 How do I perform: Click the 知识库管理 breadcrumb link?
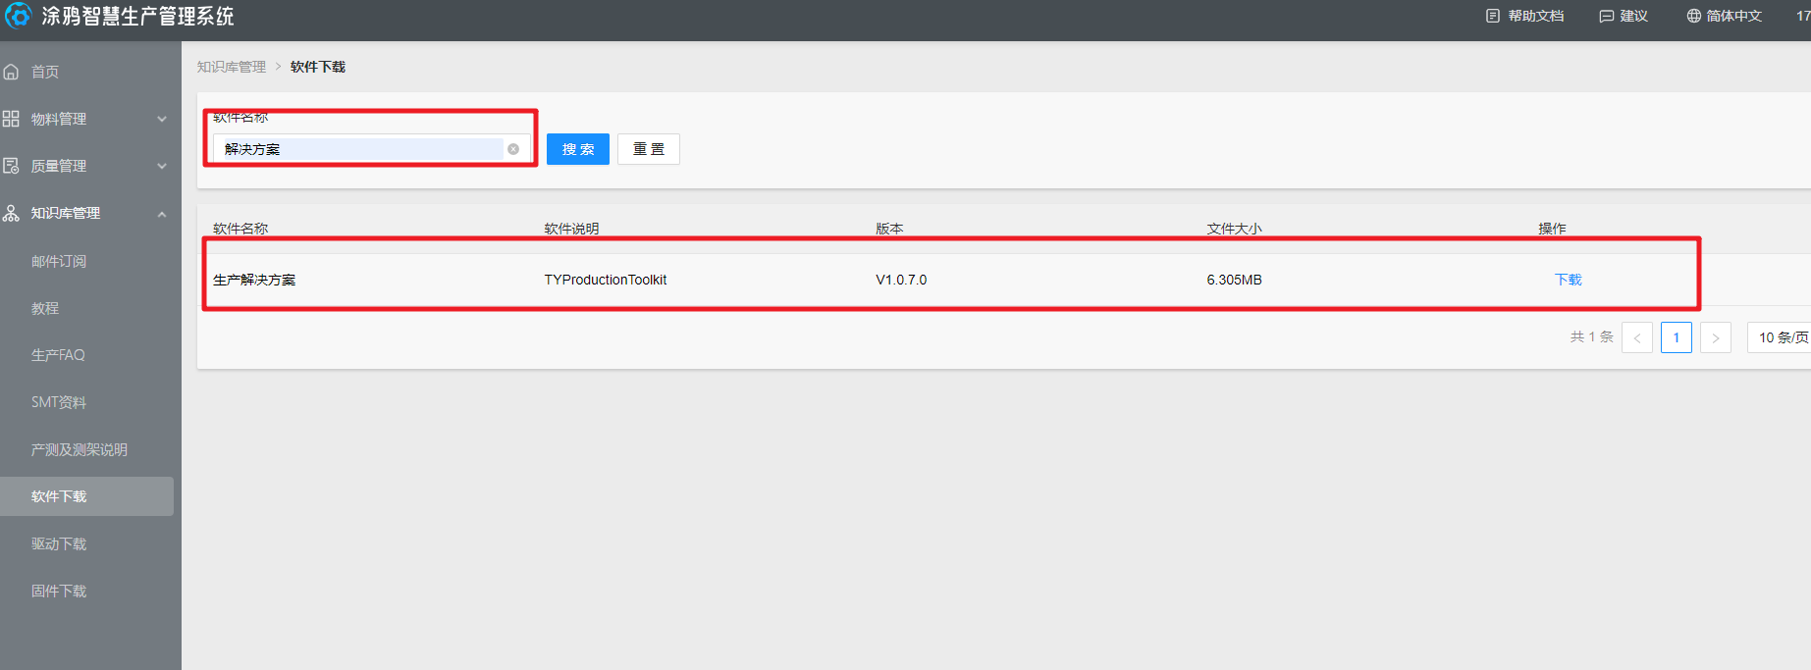click(232, 67)
